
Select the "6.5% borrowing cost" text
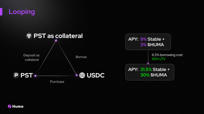(167, 55)
